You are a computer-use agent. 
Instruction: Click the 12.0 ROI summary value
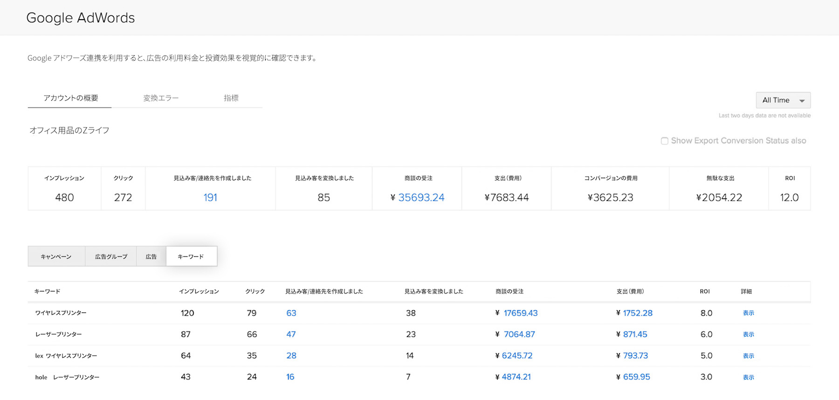790,198
